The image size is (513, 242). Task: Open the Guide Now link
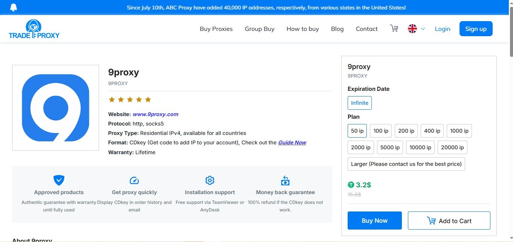pyautogui.click(x=292, y=142)
